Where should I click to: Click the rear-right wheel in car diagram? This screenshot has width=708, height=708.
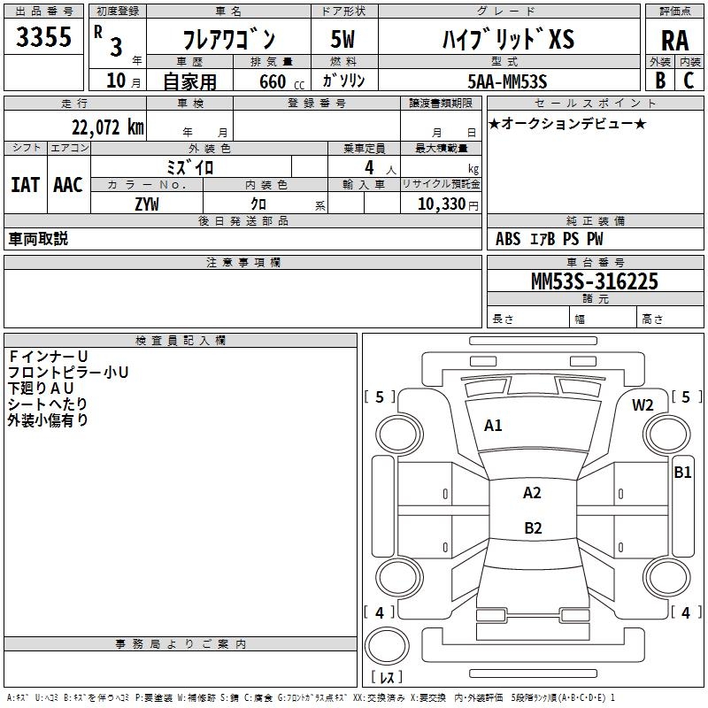(664, 579)
